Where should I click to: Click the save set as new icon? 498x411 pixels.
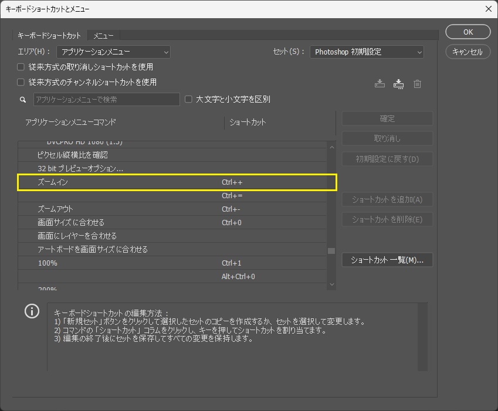pyautogui.click(x=399, y=84)
